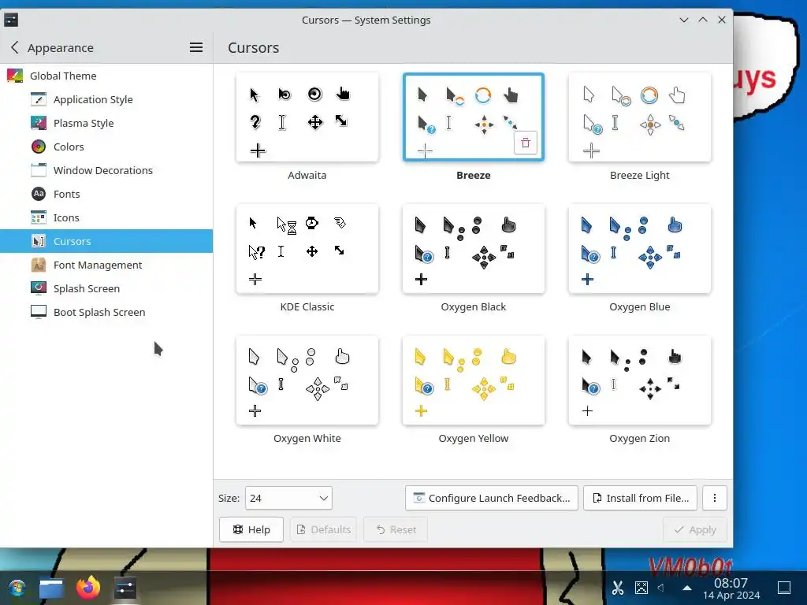807x605 pixels.
Task: Open Firefox from the taskbar
Action: pyautogui.click(x=88, y=588)
